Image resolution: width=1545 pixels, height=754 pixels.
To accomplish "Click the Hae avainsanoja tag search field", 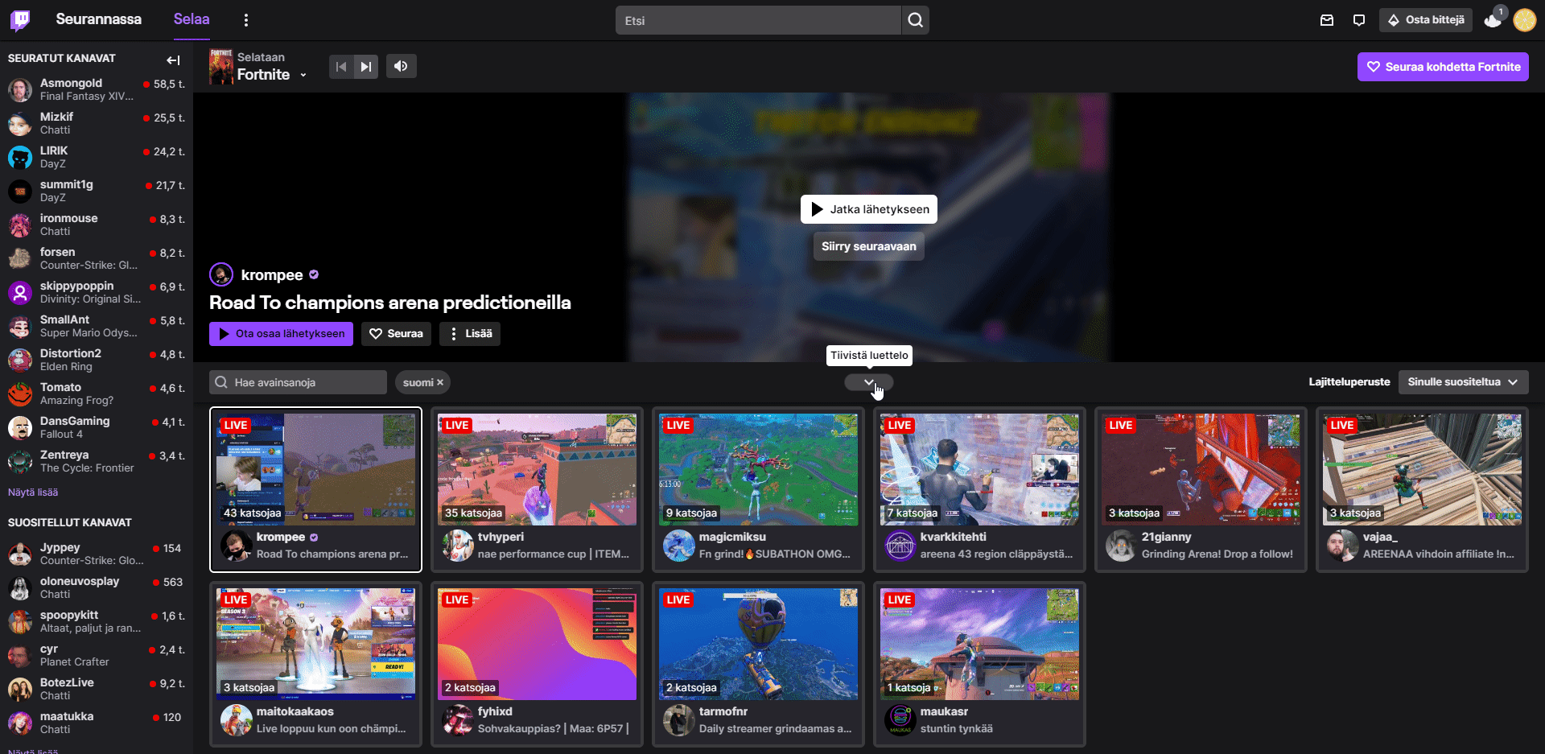I will tap(298, 382).
